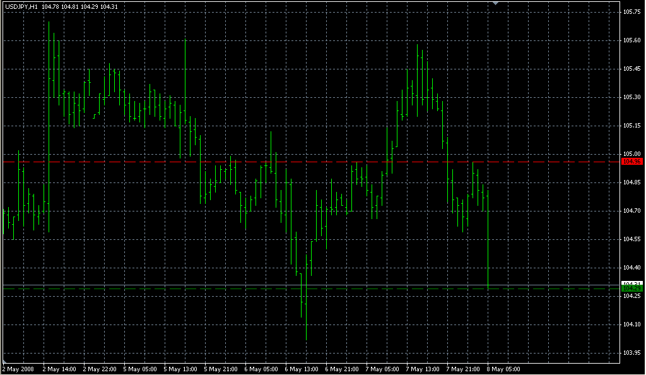646x375 pixels.
Task: Click the 2 May 2008 date label
Action: (18, 369)
